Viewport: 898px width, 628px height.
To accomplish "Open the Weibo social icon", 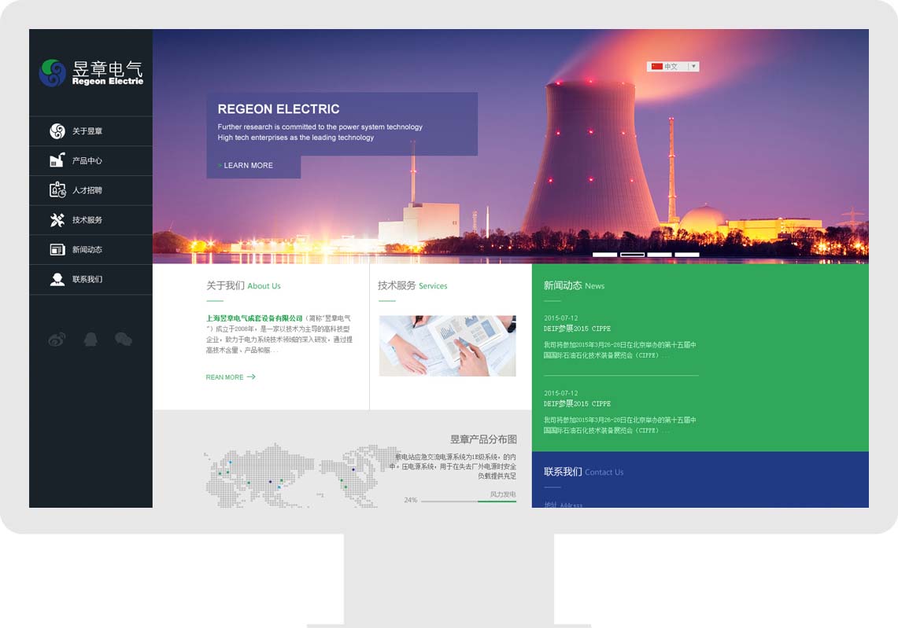I will 57,340.
